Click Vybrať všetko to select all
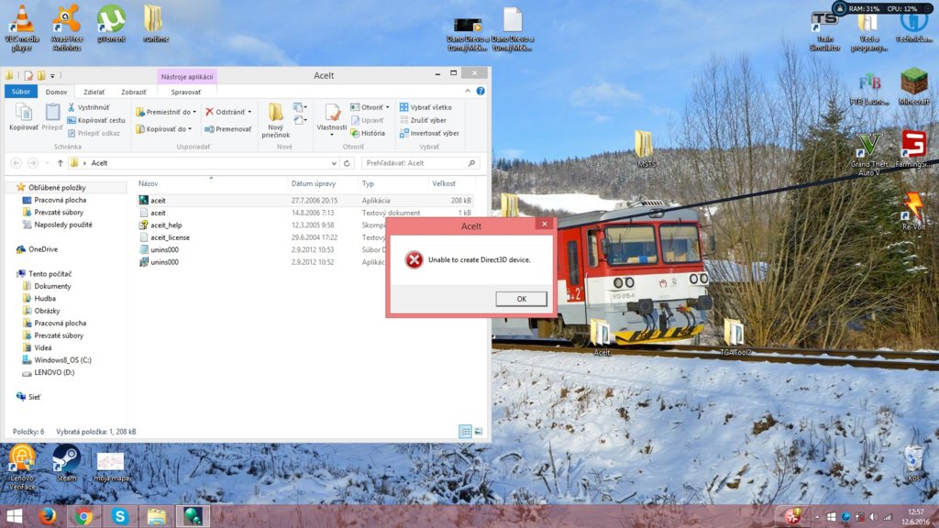 [x=425, y=107]
